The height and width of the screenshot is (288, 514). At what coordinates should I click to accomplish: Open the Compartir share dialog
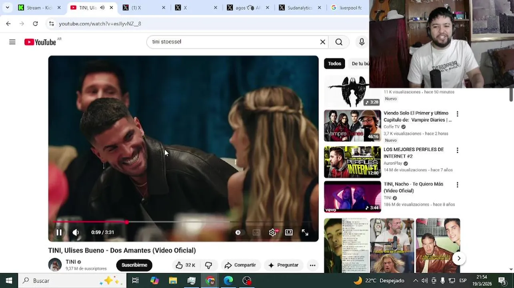(240, 265)
